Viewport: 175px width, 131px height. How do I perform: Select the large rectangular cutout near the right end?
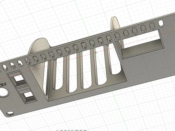click(139, 44)
